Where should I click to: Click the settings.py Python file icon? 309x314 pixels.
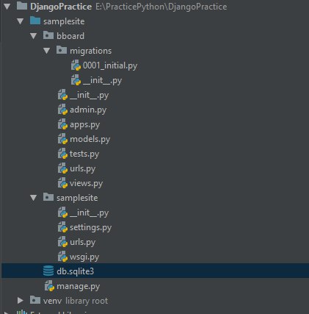click(x=62, y=227)
